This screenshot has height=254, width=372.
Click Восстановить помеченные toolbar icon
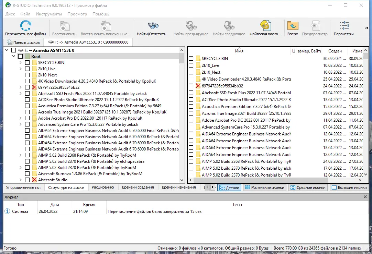pyautogui.click(x=106, y=26)
